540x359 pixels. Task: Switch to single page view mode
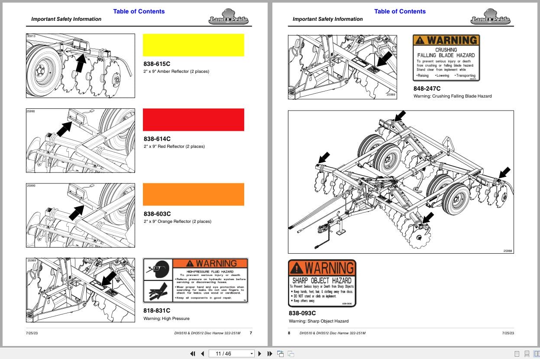click(517, 354)
